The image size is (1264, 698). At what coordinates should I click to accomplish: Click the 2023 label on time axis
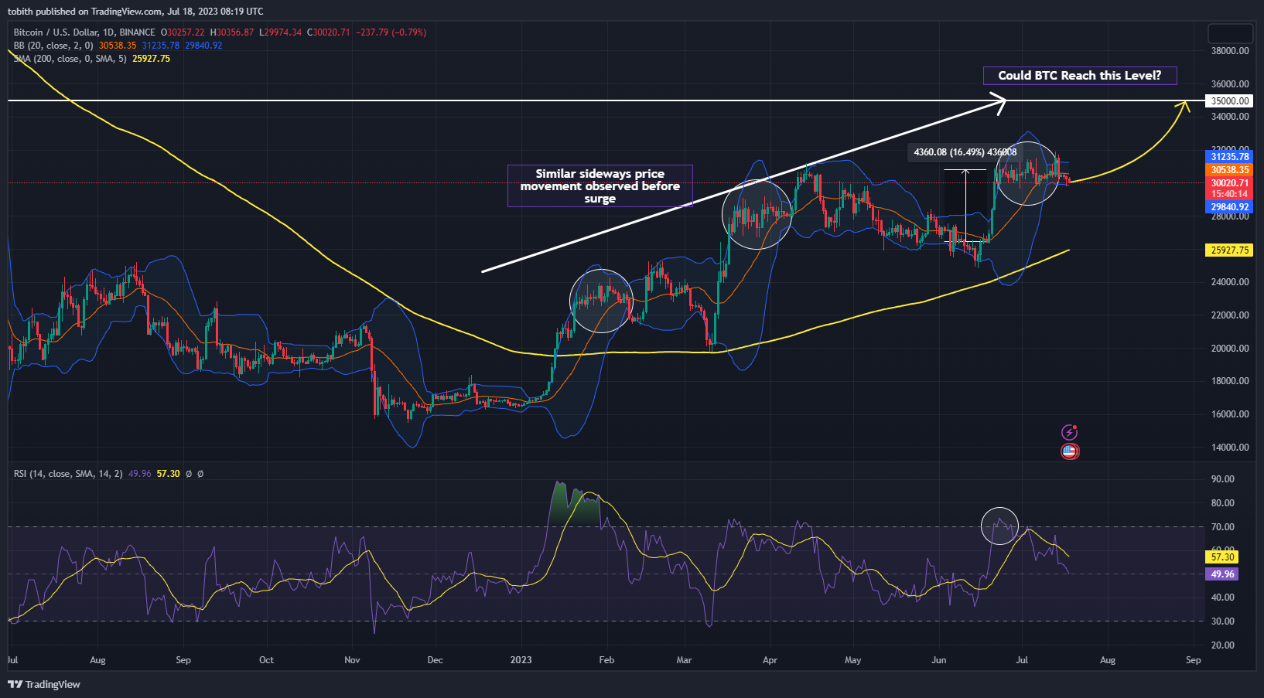tap(521, 660)
